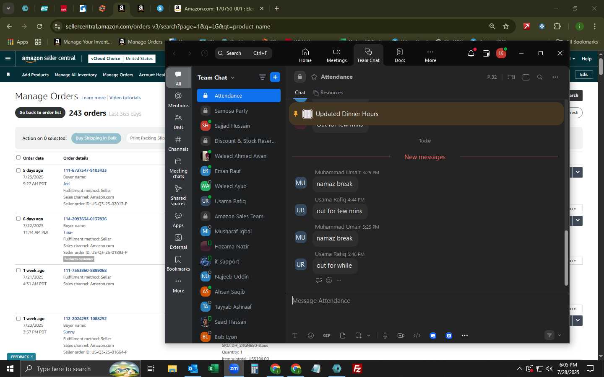Click the chat list filter icon
The image size is (604, 377).
[x=263, y=77]
